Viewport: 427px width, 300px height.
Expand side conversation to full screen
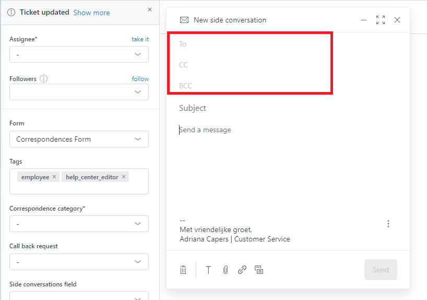381,20
